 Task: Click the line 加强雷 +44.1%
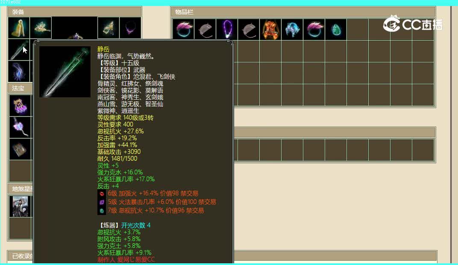[117, 145]
